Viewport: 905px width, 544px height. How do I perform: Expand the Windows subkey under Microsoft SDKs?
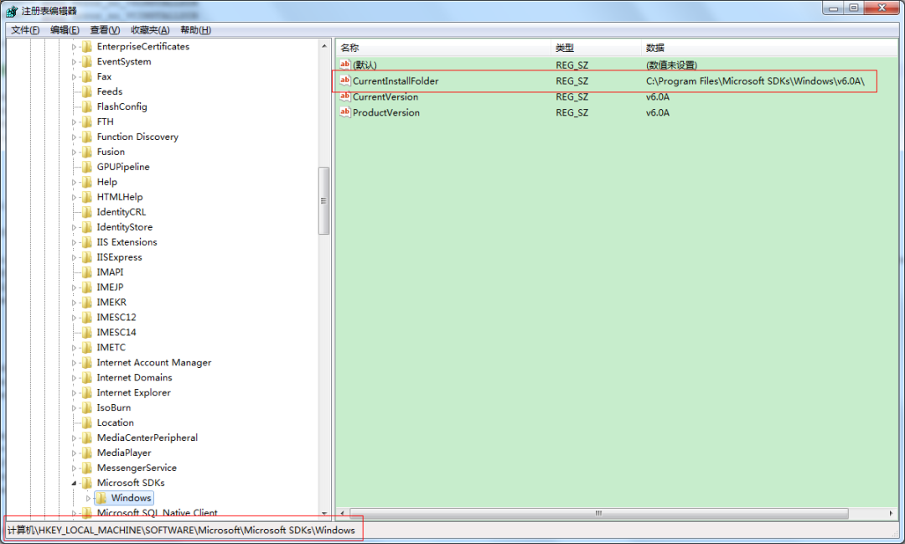pos(88,498)
